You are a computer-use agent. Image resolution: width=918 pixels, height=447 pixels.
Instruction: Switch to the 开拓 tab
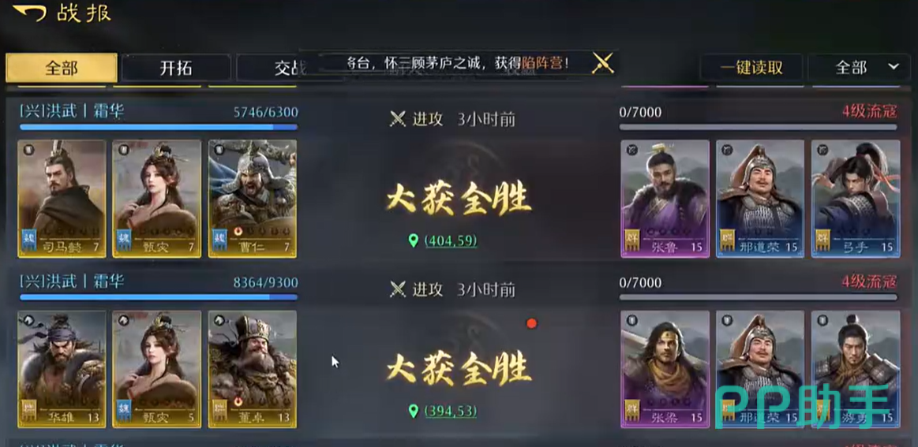[x=176, y=68]
